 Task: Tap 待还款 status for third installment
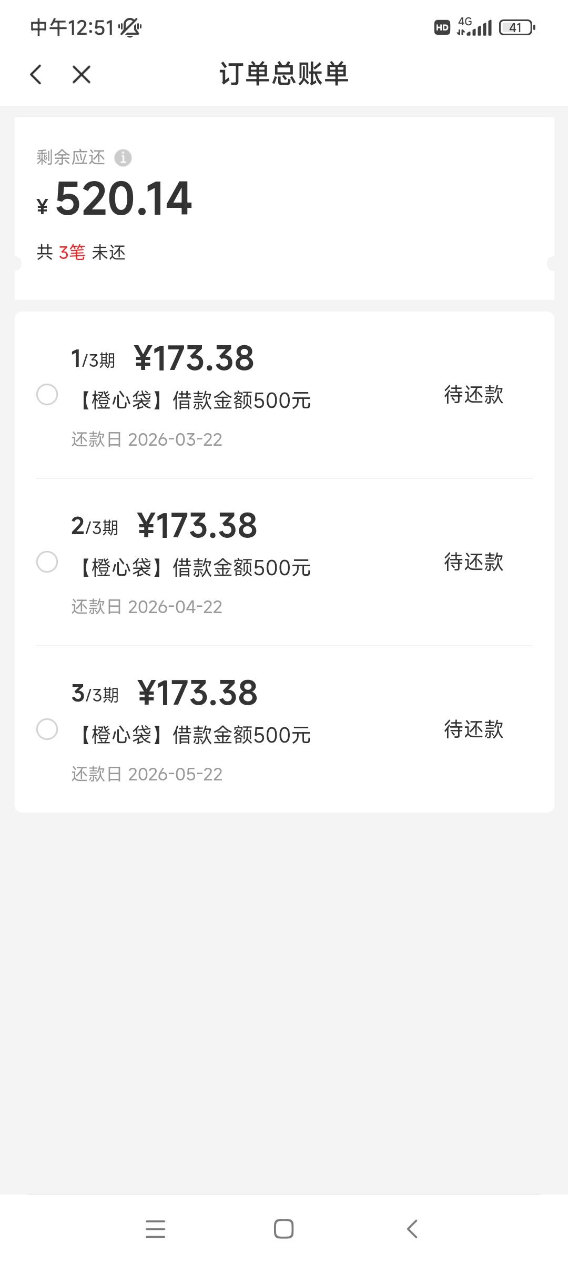tap(473, 729)
